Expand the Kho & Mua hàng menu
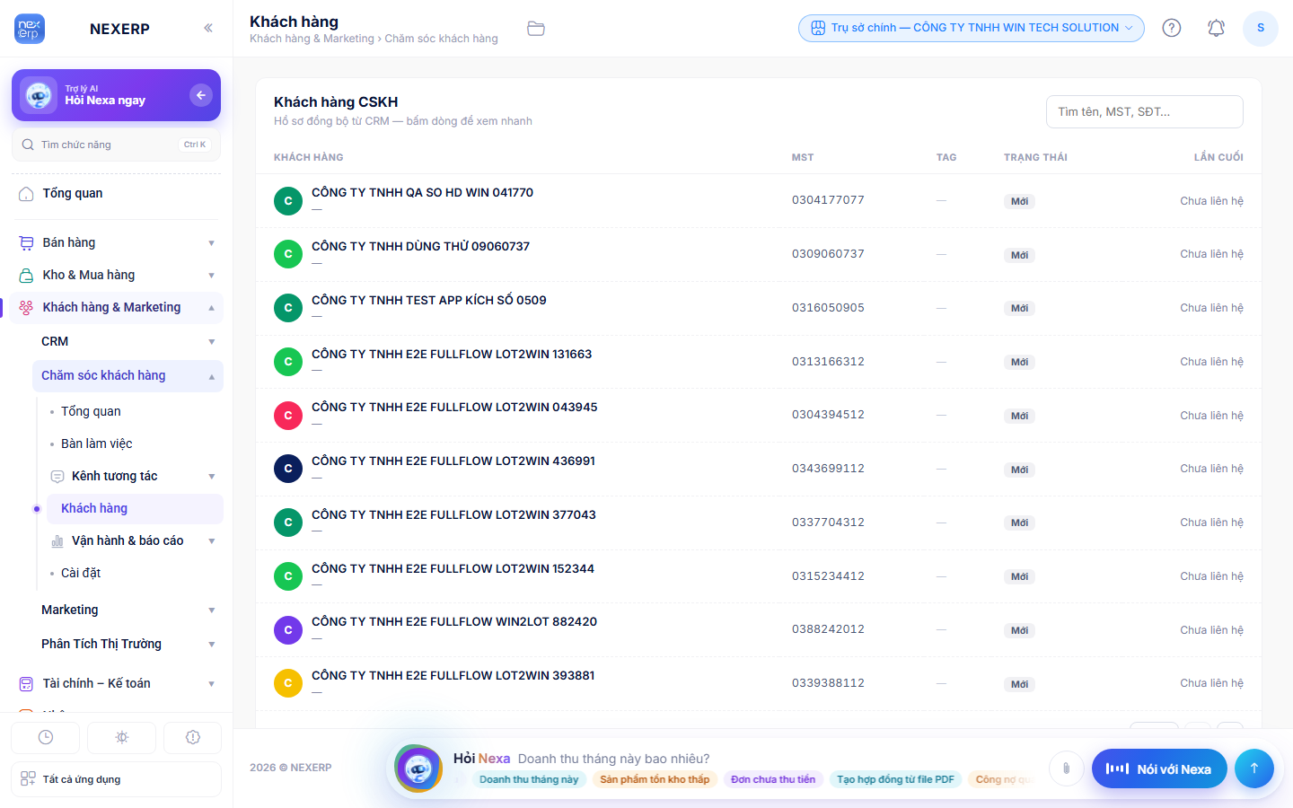The height and width of the screenshot is (808, 1293). pyautogui.click(x=116, y=275)
